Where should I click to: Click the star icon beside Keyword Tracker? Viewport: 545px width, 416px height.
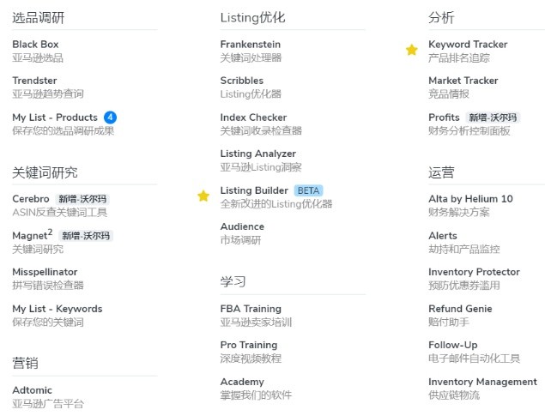pyautogui.click(x=411, y=50)
